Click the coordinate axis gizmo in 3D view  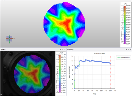[x=10, y=39]
